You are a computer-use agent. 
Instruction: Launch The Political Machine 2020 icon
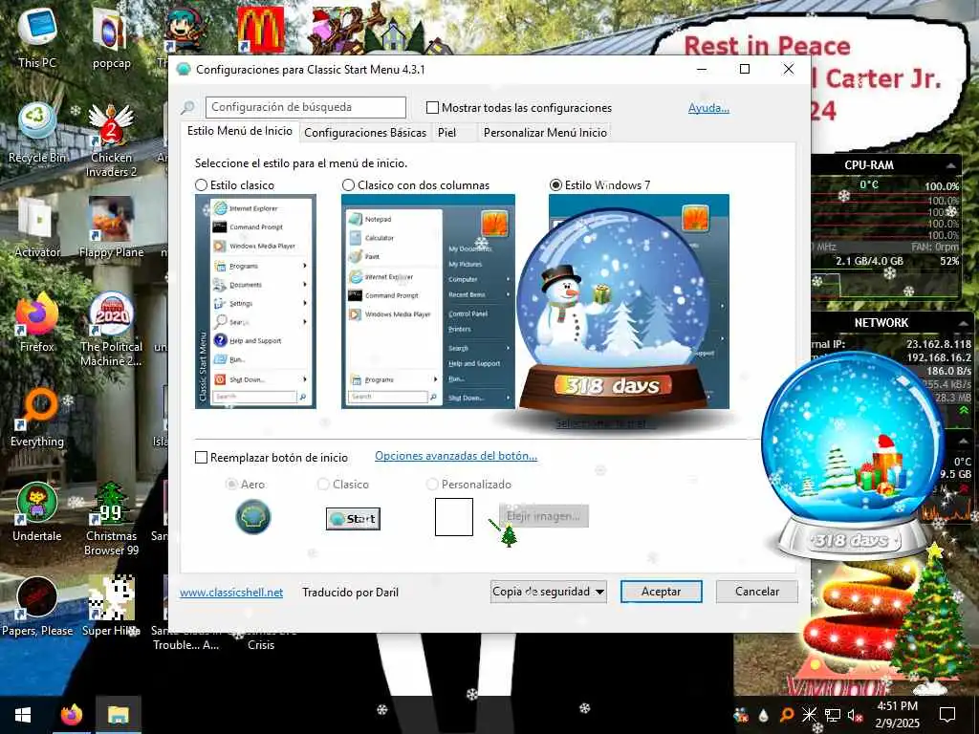111,329
